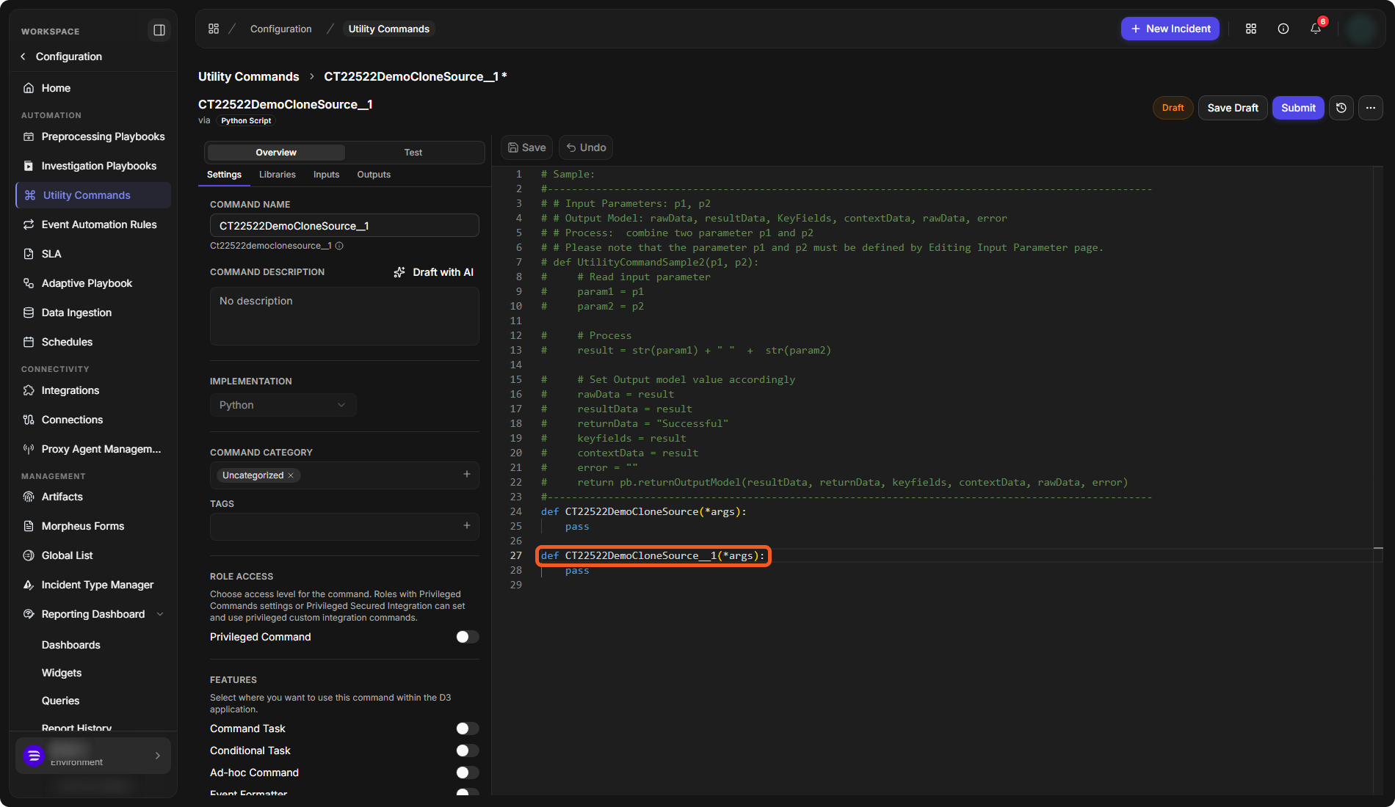This screenshot has width=1395, height=807.
Task: Toggle the Privileged Command switch
Action: (x=467, y=637)
